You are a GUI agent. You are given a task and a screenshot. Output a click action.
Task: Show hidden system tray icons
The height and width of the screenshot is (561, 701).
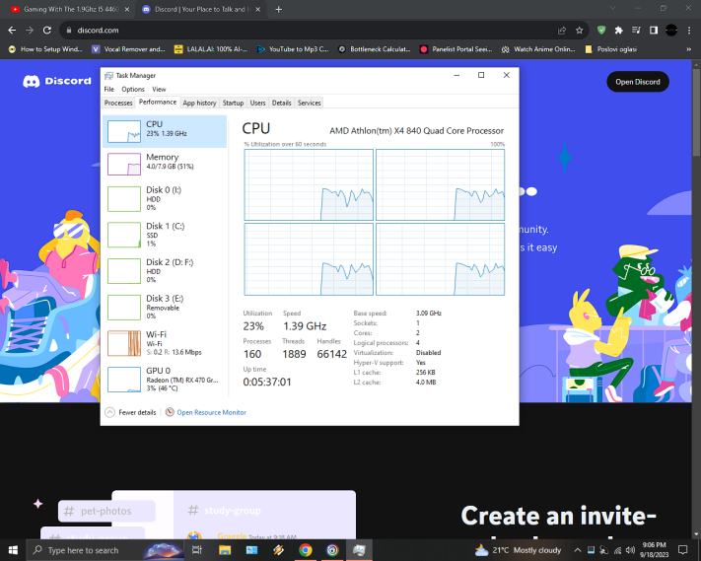click(577, 550)
